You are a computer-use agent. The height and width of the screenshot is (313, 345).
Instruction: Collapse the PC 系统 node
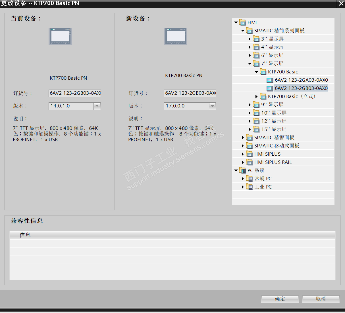(x=236, y=170)
